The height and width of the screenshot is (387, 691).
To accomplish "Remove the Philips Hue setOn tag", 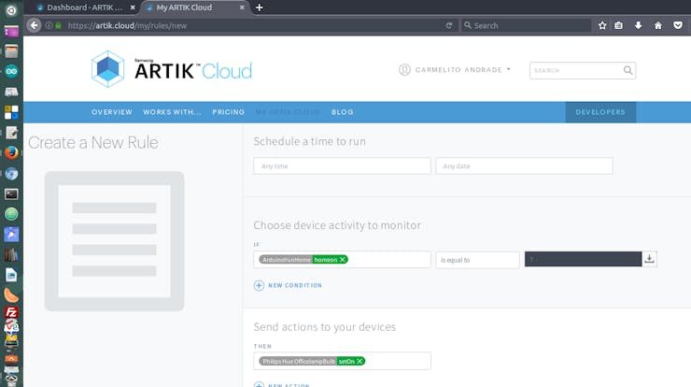I will (360, 361).
